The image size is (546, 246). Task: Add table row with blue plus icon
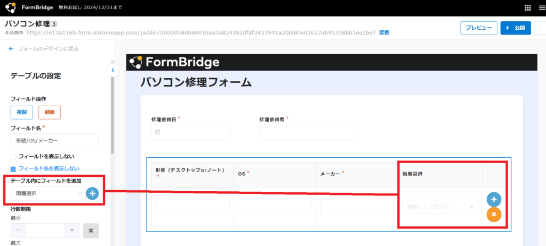click(x=494, y=200)
